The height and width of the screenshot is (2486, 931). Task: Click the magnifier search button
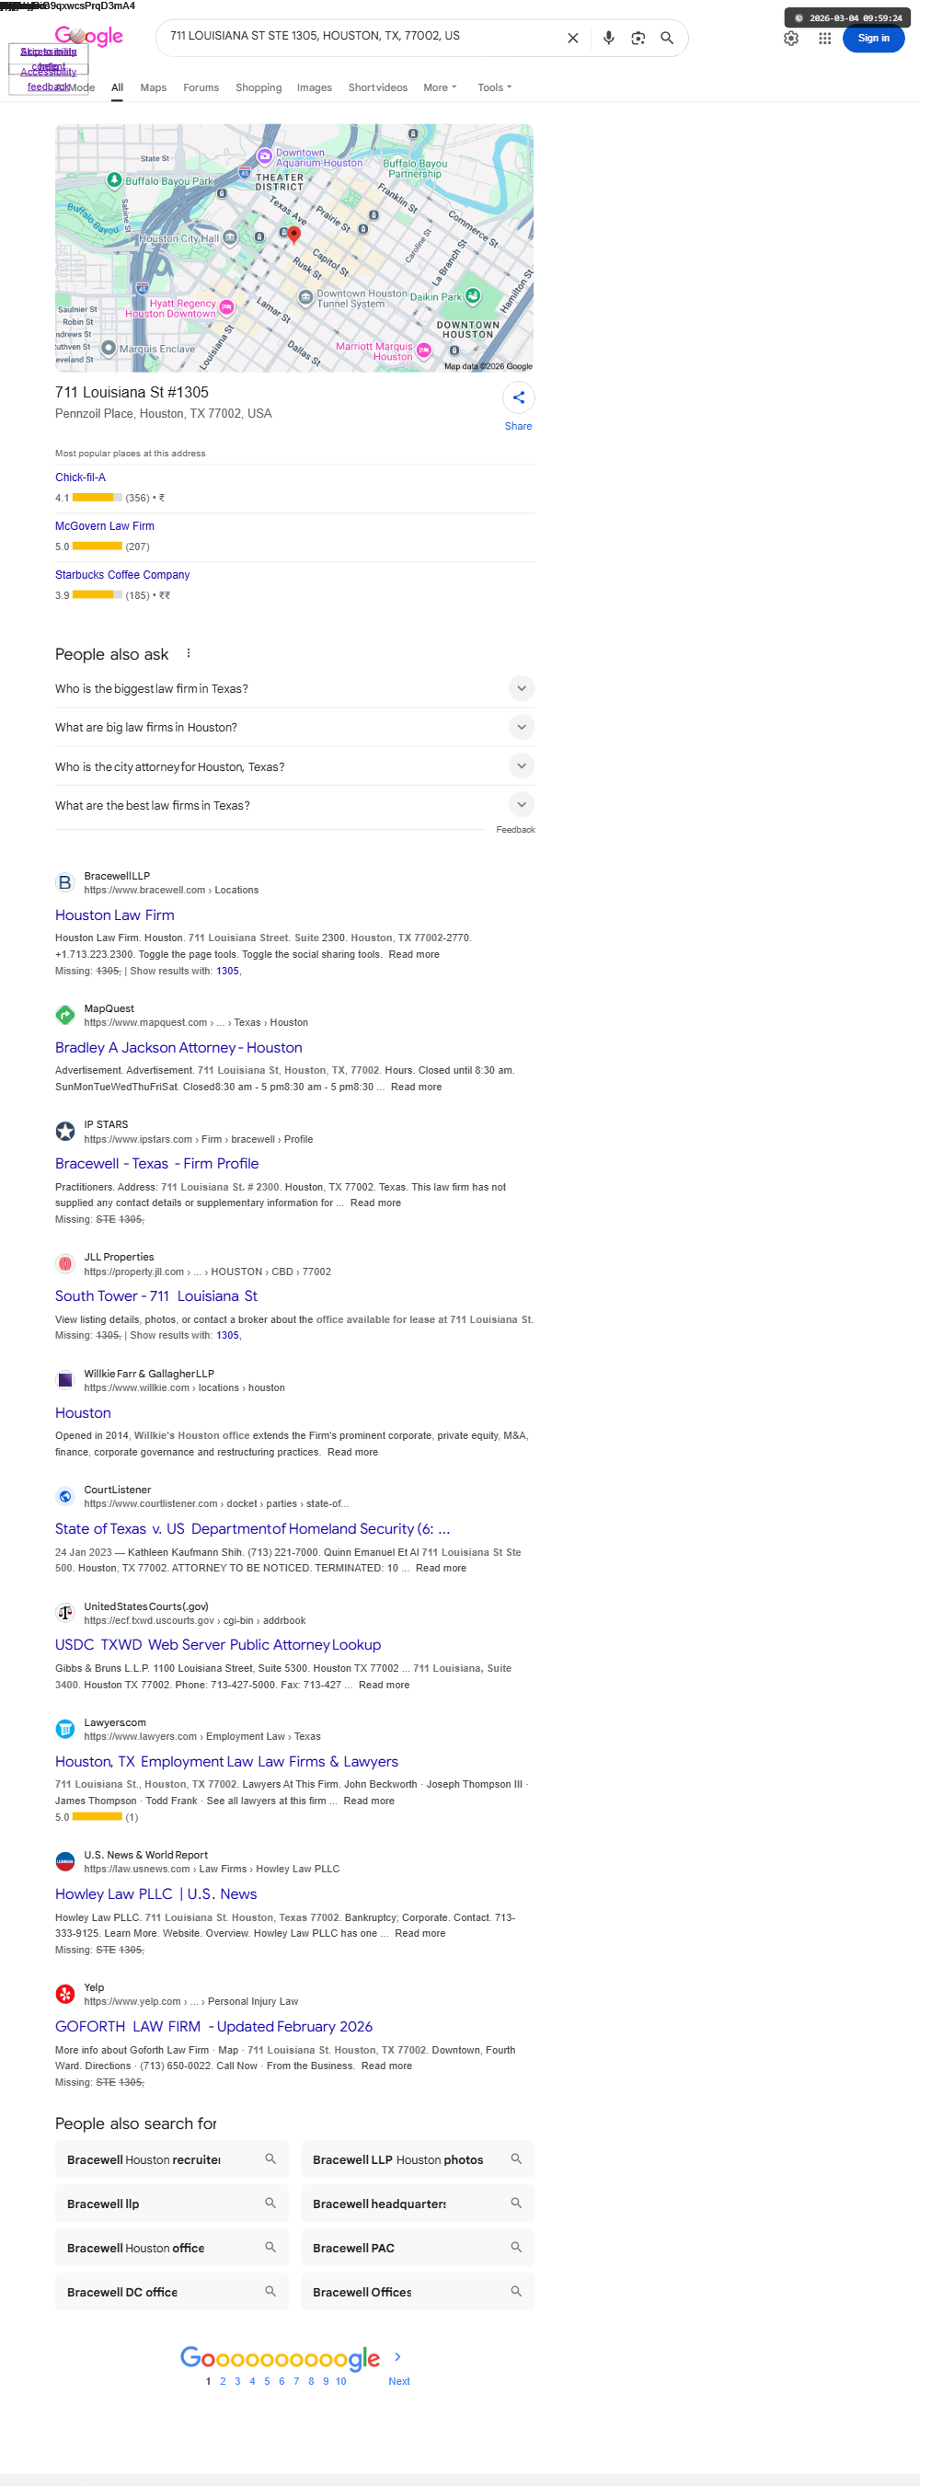(675, 39)
